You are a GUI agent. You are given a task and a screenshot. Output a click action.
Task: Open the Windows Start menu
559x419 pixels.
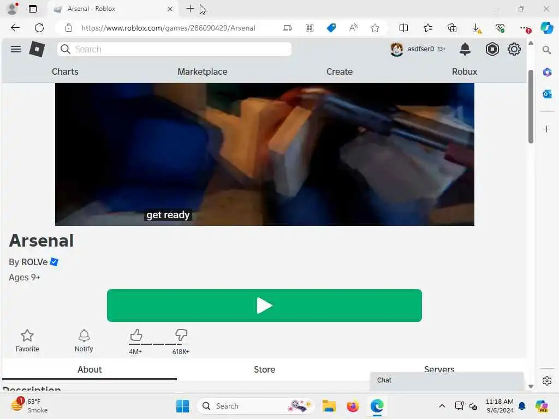(x=182, y=406)
